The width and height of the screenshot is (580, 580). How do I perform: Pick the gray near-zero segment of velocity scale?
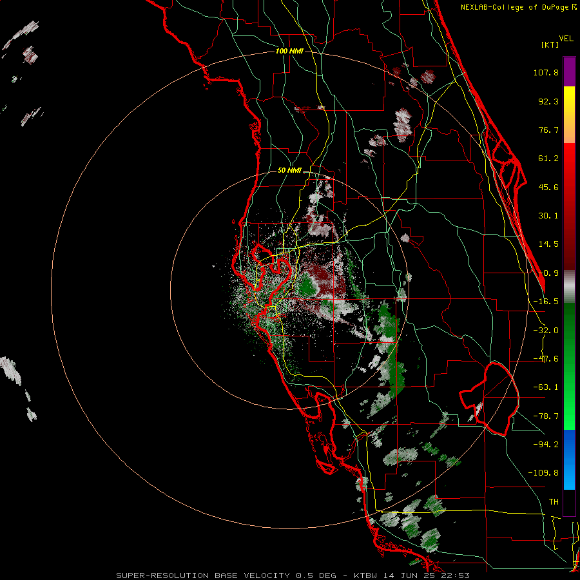pyautogui.click(x=569, y=286)
